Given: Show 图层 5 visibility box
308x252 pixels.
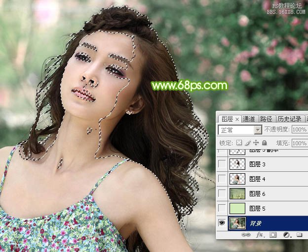Looking at the screenshot, I should (x=222, y=208).
